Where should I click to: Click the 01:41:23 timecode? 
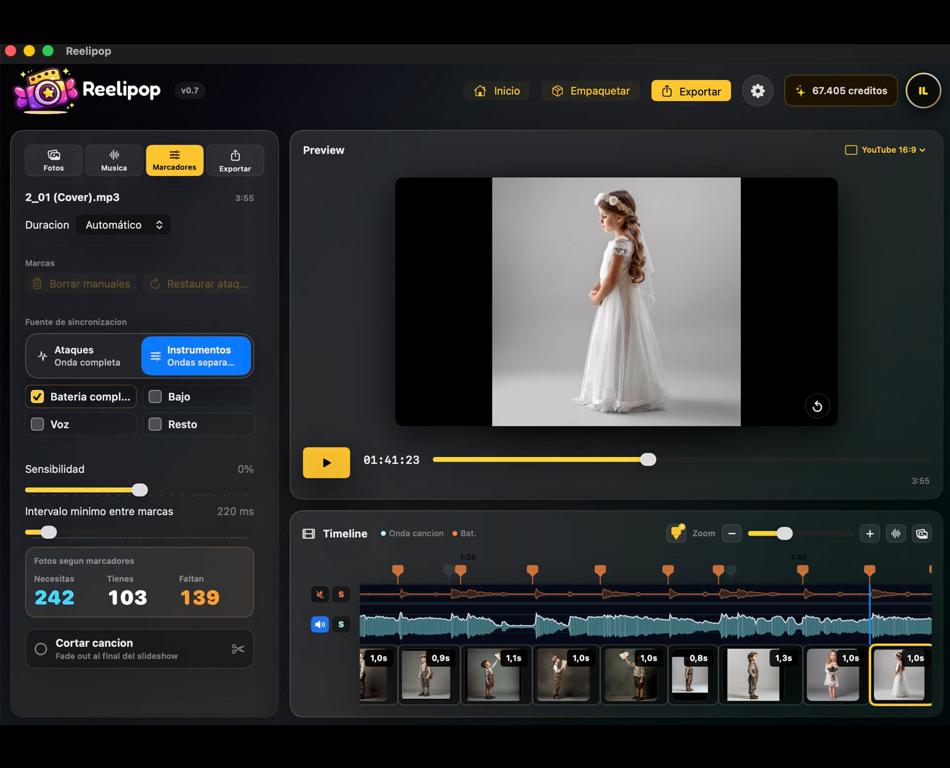[392, 460]
